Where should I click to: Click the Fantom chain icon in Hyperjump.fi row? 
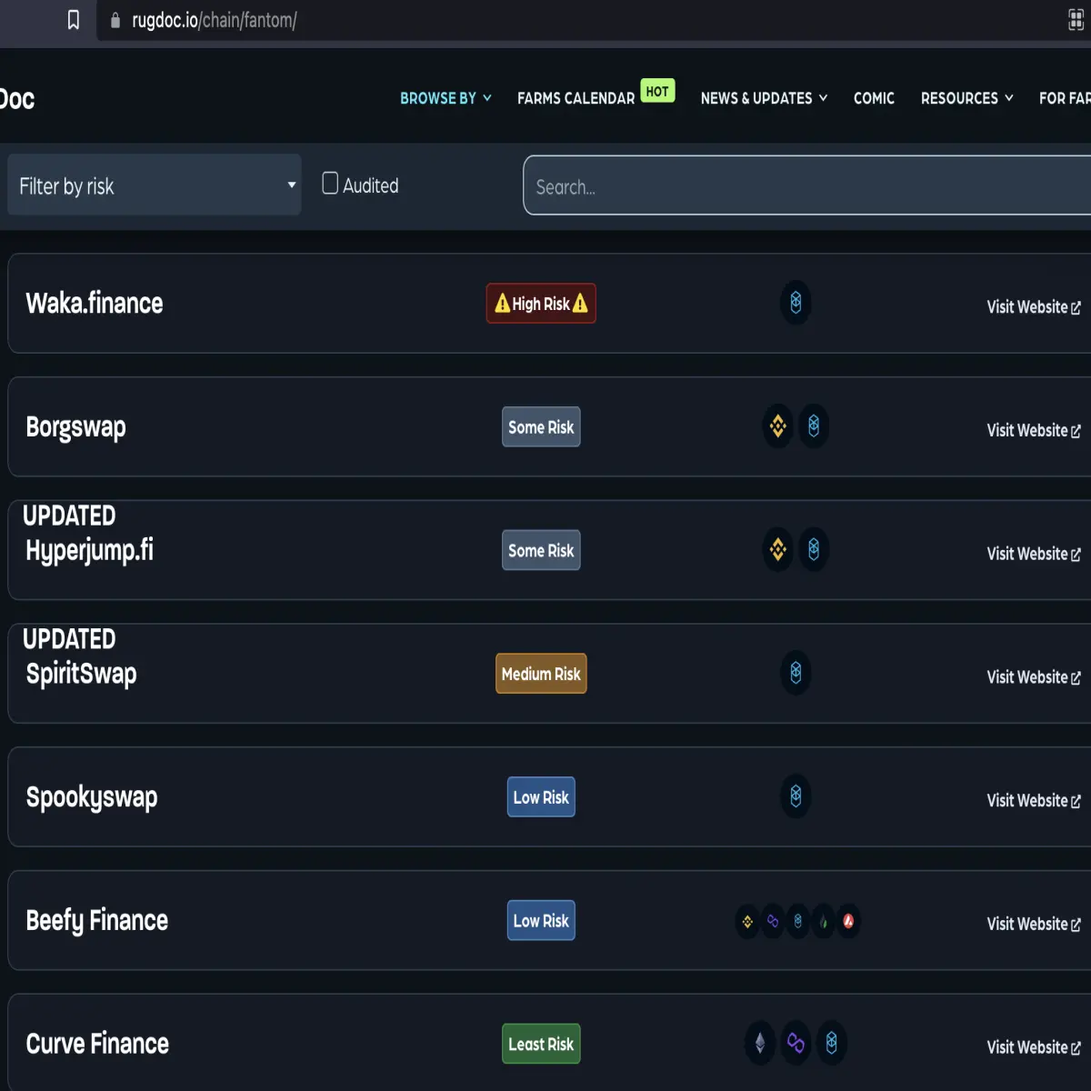coord(814,549)
